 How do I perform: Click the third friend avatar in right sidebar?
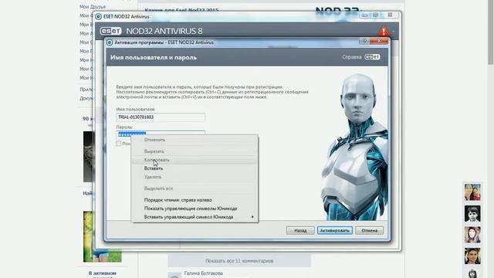[x=472, y=235]
